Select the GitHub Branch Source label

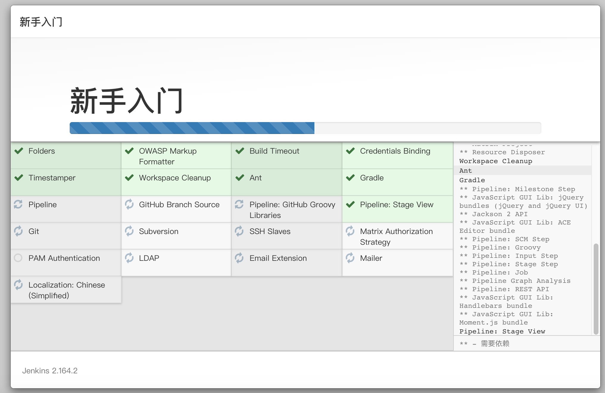(179, 205)
